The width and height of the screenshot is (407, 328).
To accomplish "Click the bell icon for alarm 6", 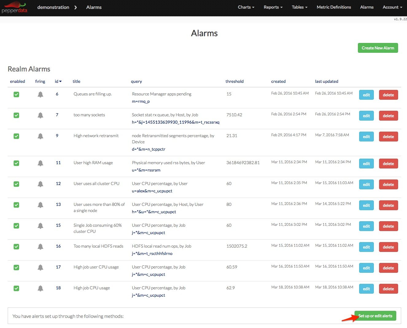I will point(40,95).
